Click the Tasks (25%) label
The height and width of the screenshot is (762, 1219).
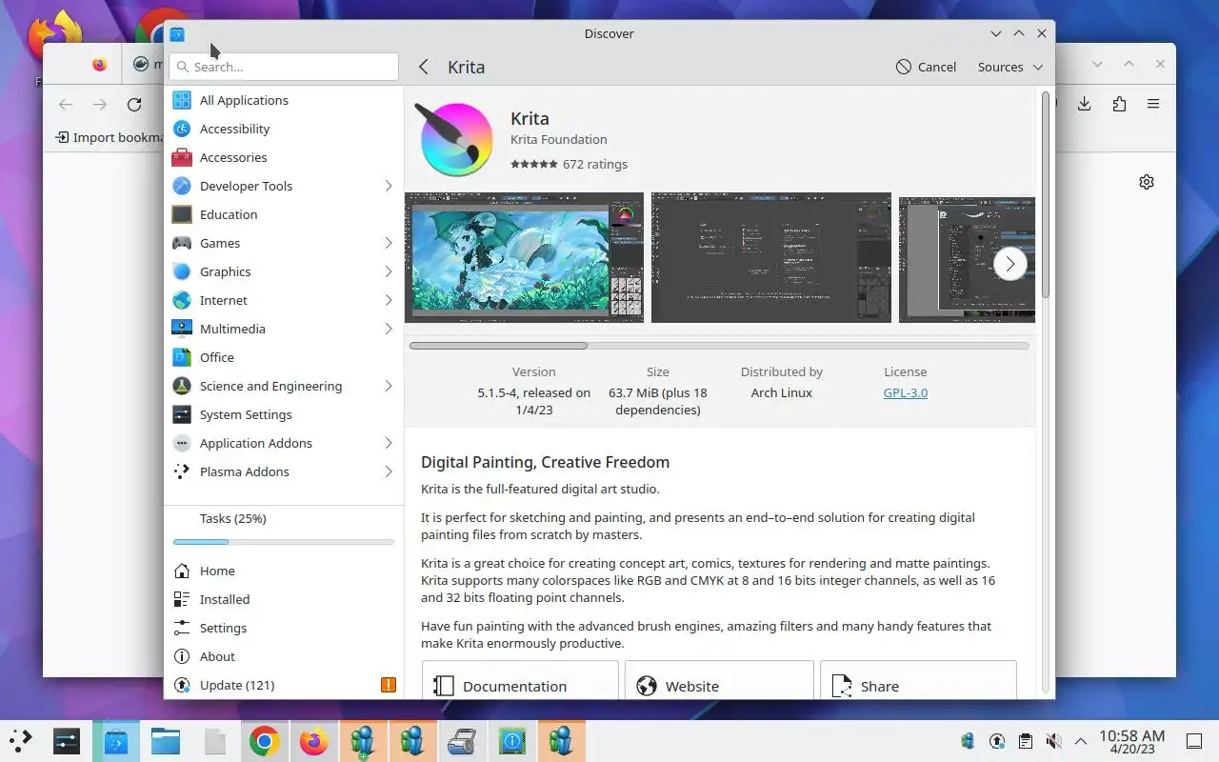[233, 518]
